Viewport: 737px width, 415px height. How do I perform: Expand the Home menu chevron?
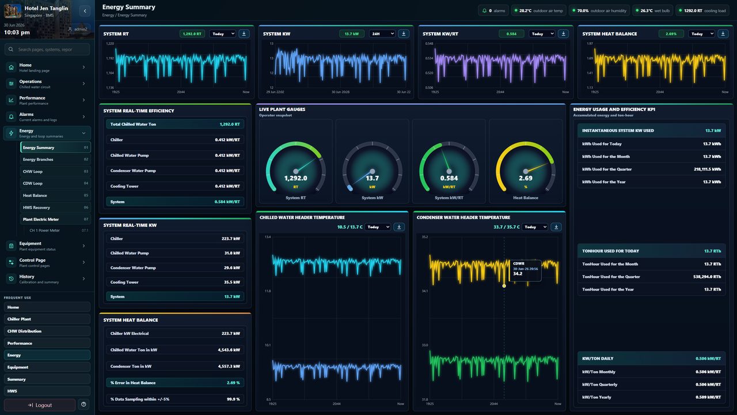83,67
